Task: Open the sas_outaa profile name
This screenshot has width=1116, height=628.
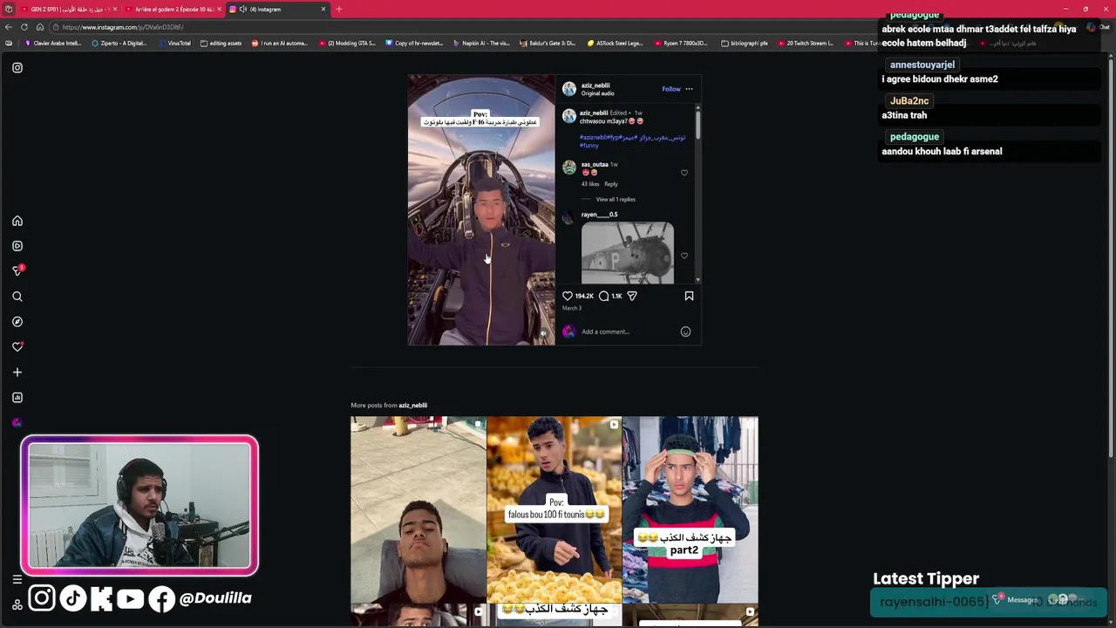Action: pos(595,164)
